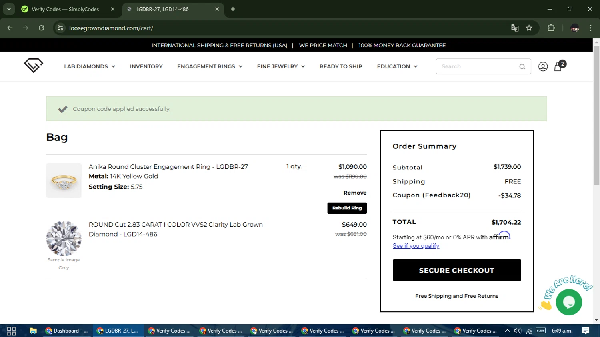This screenshot has height=337, width=600.
Task: Open the Anika Round Cluster Engagement Ring link
Action: (168, 167)
